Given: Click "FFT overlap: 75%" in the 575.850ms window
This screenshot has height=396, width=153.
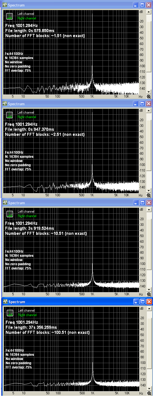Looking at the screenshot, I should click(18, 70).
